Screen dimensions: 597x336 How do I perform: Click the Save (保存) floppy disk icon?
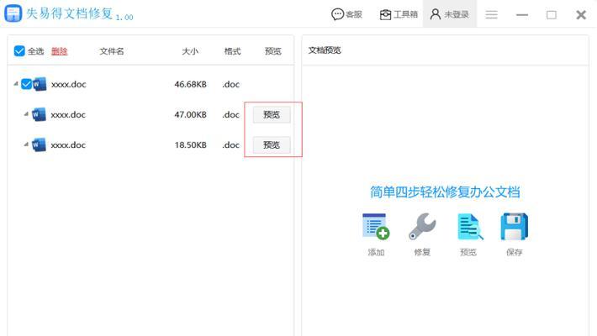tap(515, 227)
